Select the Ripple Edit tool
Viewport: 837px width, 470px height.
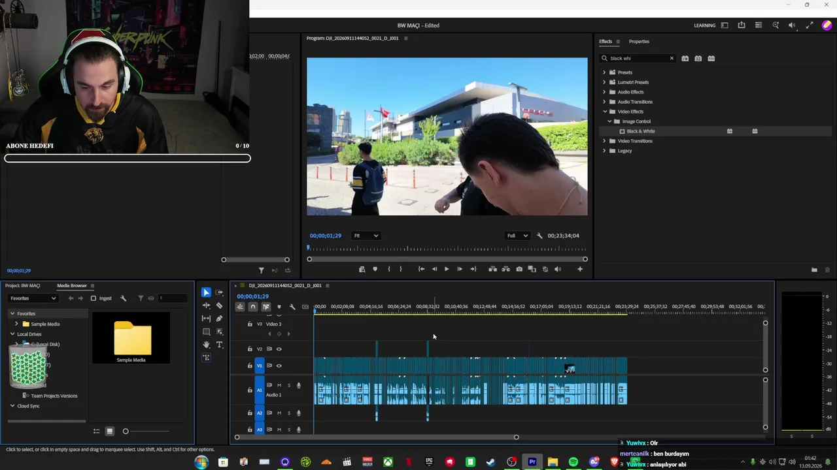[x=206, y=305]
